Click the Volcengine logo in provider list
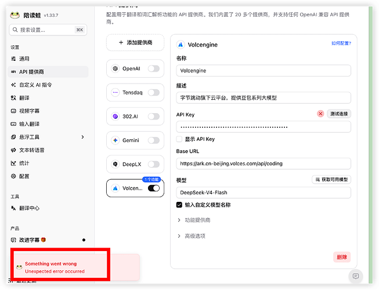Image resolution: width=379 pixels, height=290 pixels. (115, 188)
